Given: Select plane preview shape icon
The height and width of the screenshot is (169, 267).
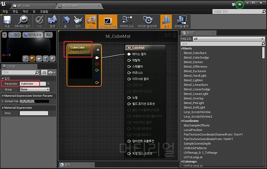Looking at the screenshot, I should [x=39, y=59].
